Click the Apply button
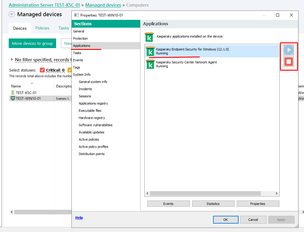 281,220
